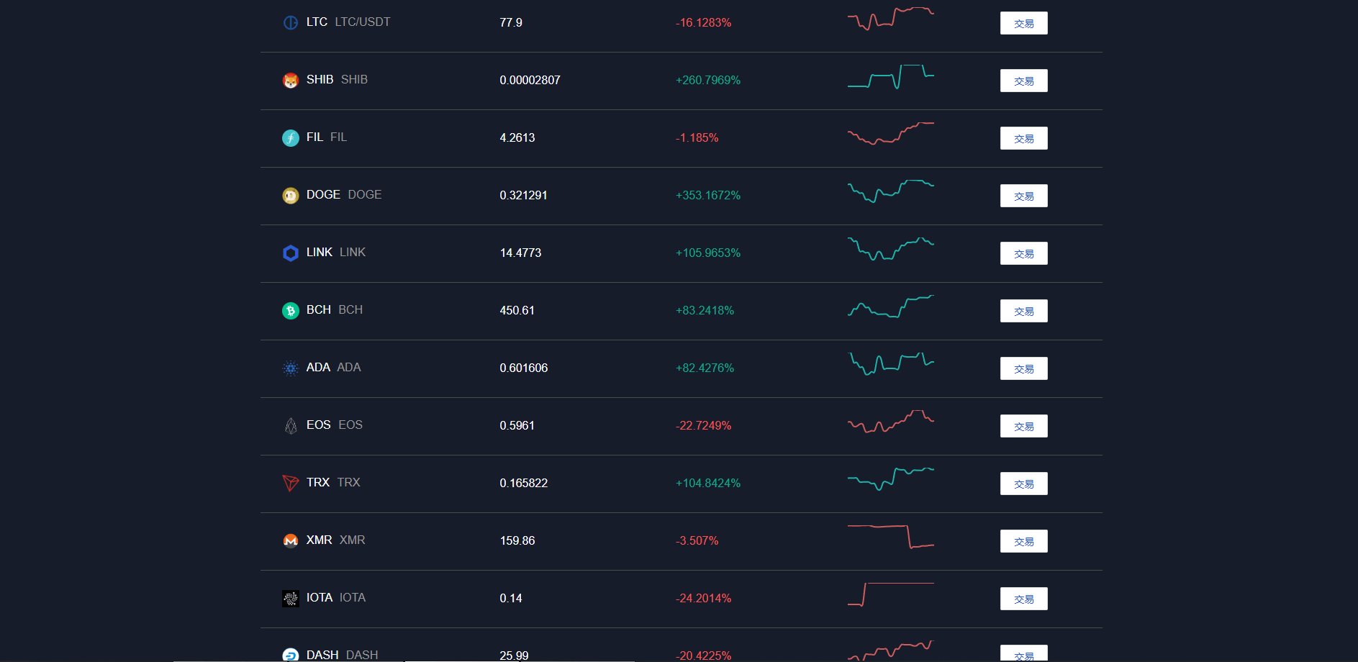View the FIL price sparkline chart
The width and height of the screenshot is (1358, 662).
coord(891,133)
